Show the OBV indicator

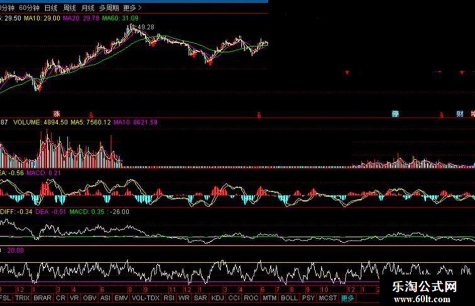[x=89, y=298]
